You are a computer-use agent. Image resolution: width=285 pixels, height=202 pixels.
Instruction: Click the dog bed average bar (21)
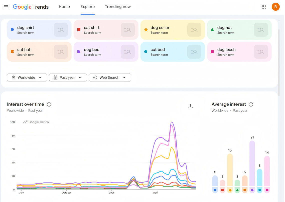click(252, 163)
